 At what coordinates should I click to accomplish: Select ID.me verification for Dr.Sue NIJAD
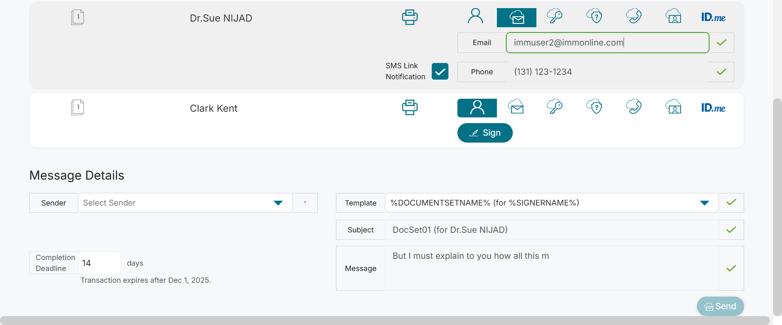713,17
